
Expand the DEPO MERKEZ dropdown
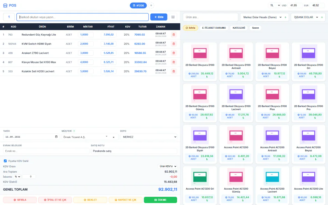(x=149, y=137)
